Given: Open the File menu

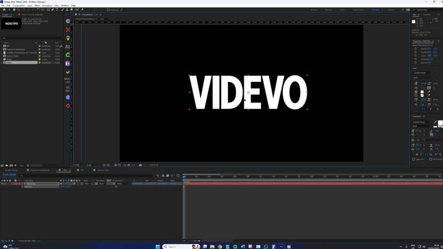Looking at the screenshot, I should coord(3,6).
